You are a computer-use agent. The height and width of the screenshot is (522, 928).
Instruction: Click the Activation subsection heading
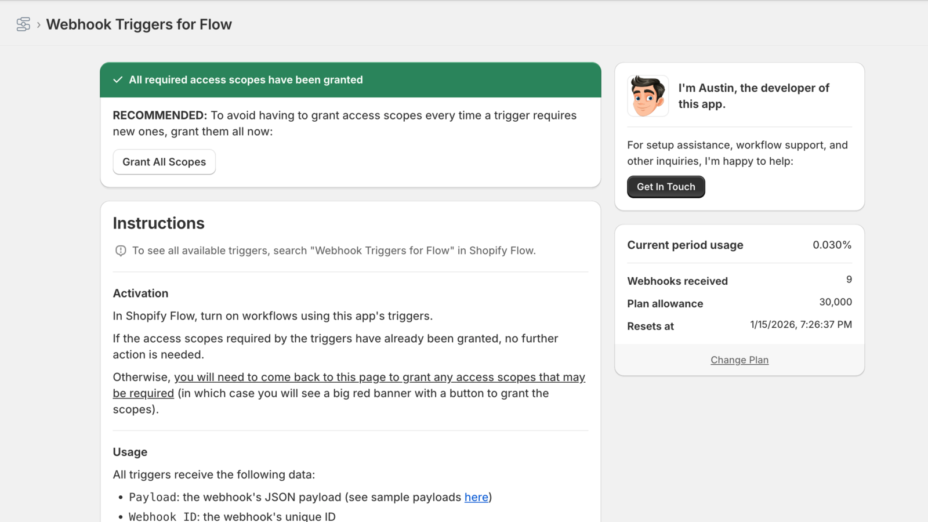[x=140, y=293]
